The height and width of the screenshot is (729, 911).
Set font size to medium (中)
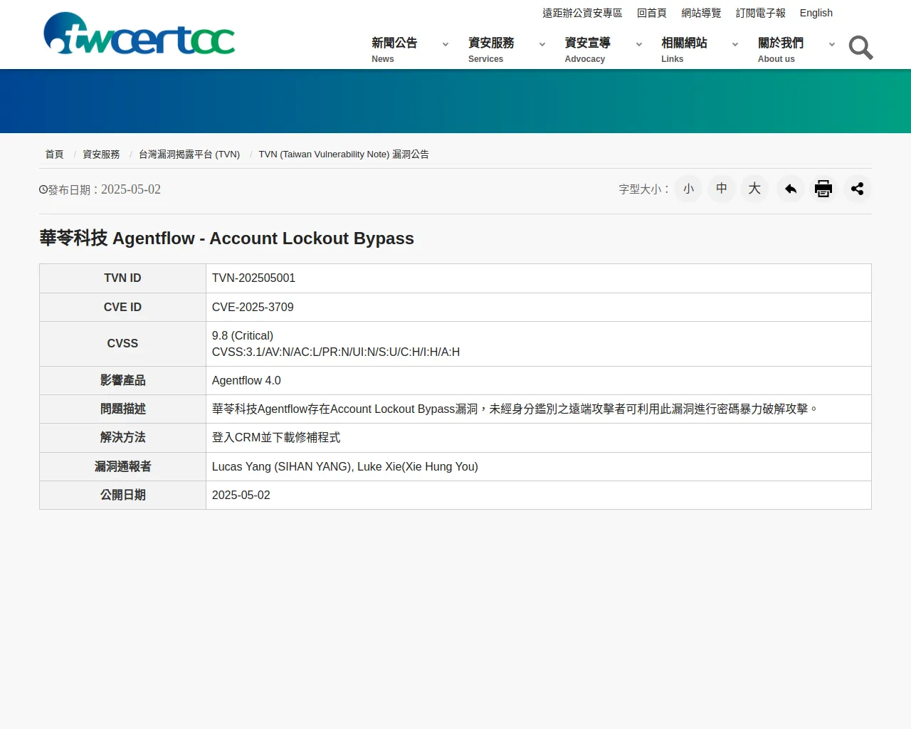(x=722, y=189)
